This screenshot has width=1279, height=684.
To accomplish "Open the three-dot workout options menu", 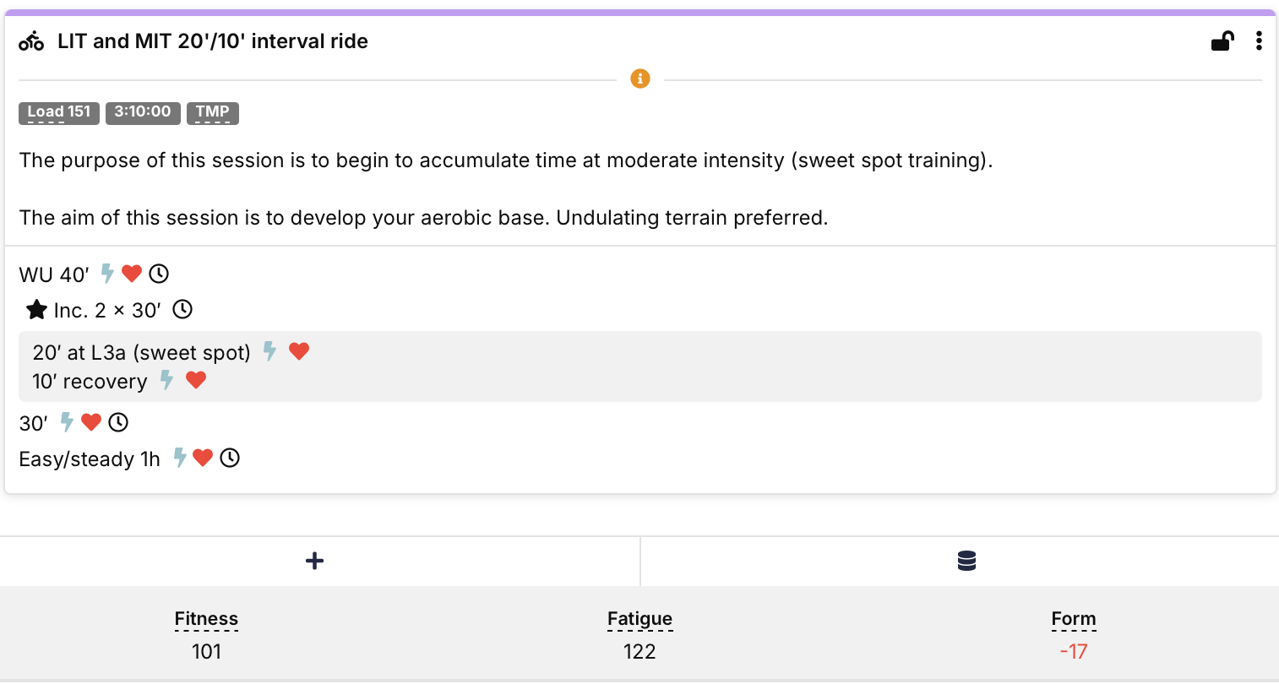I will coord(1259,41).
